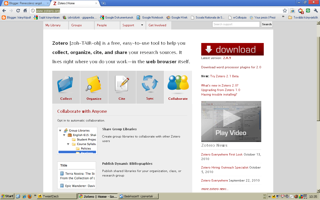Open További könyvjelzők bookmarks folder
The width and height of the screenshot is (320, 200).
click(x=303, y=17)
